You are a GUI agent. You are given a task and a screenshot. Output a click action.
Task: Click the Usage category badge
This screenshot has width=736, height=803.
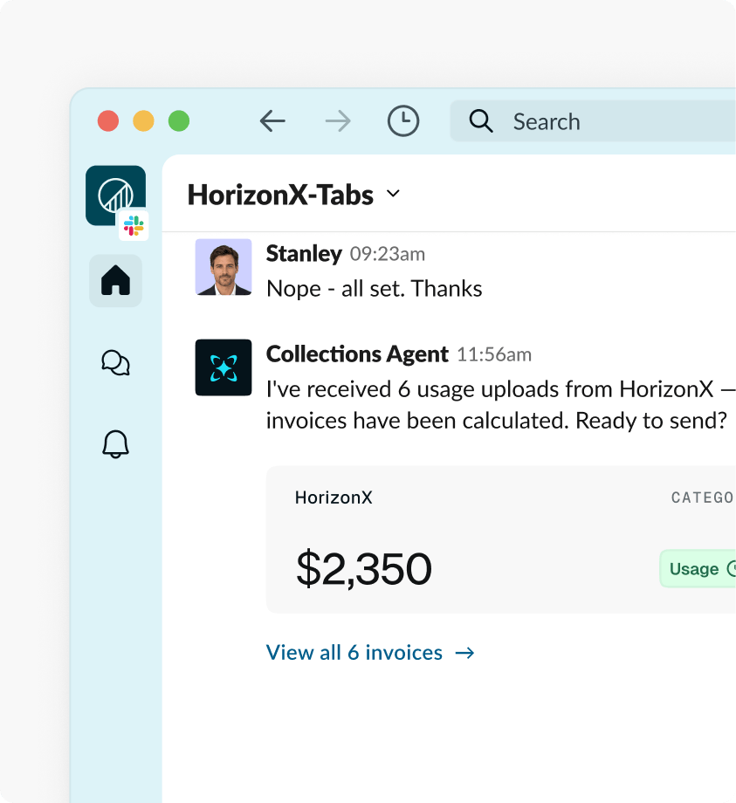coord(698,568)
